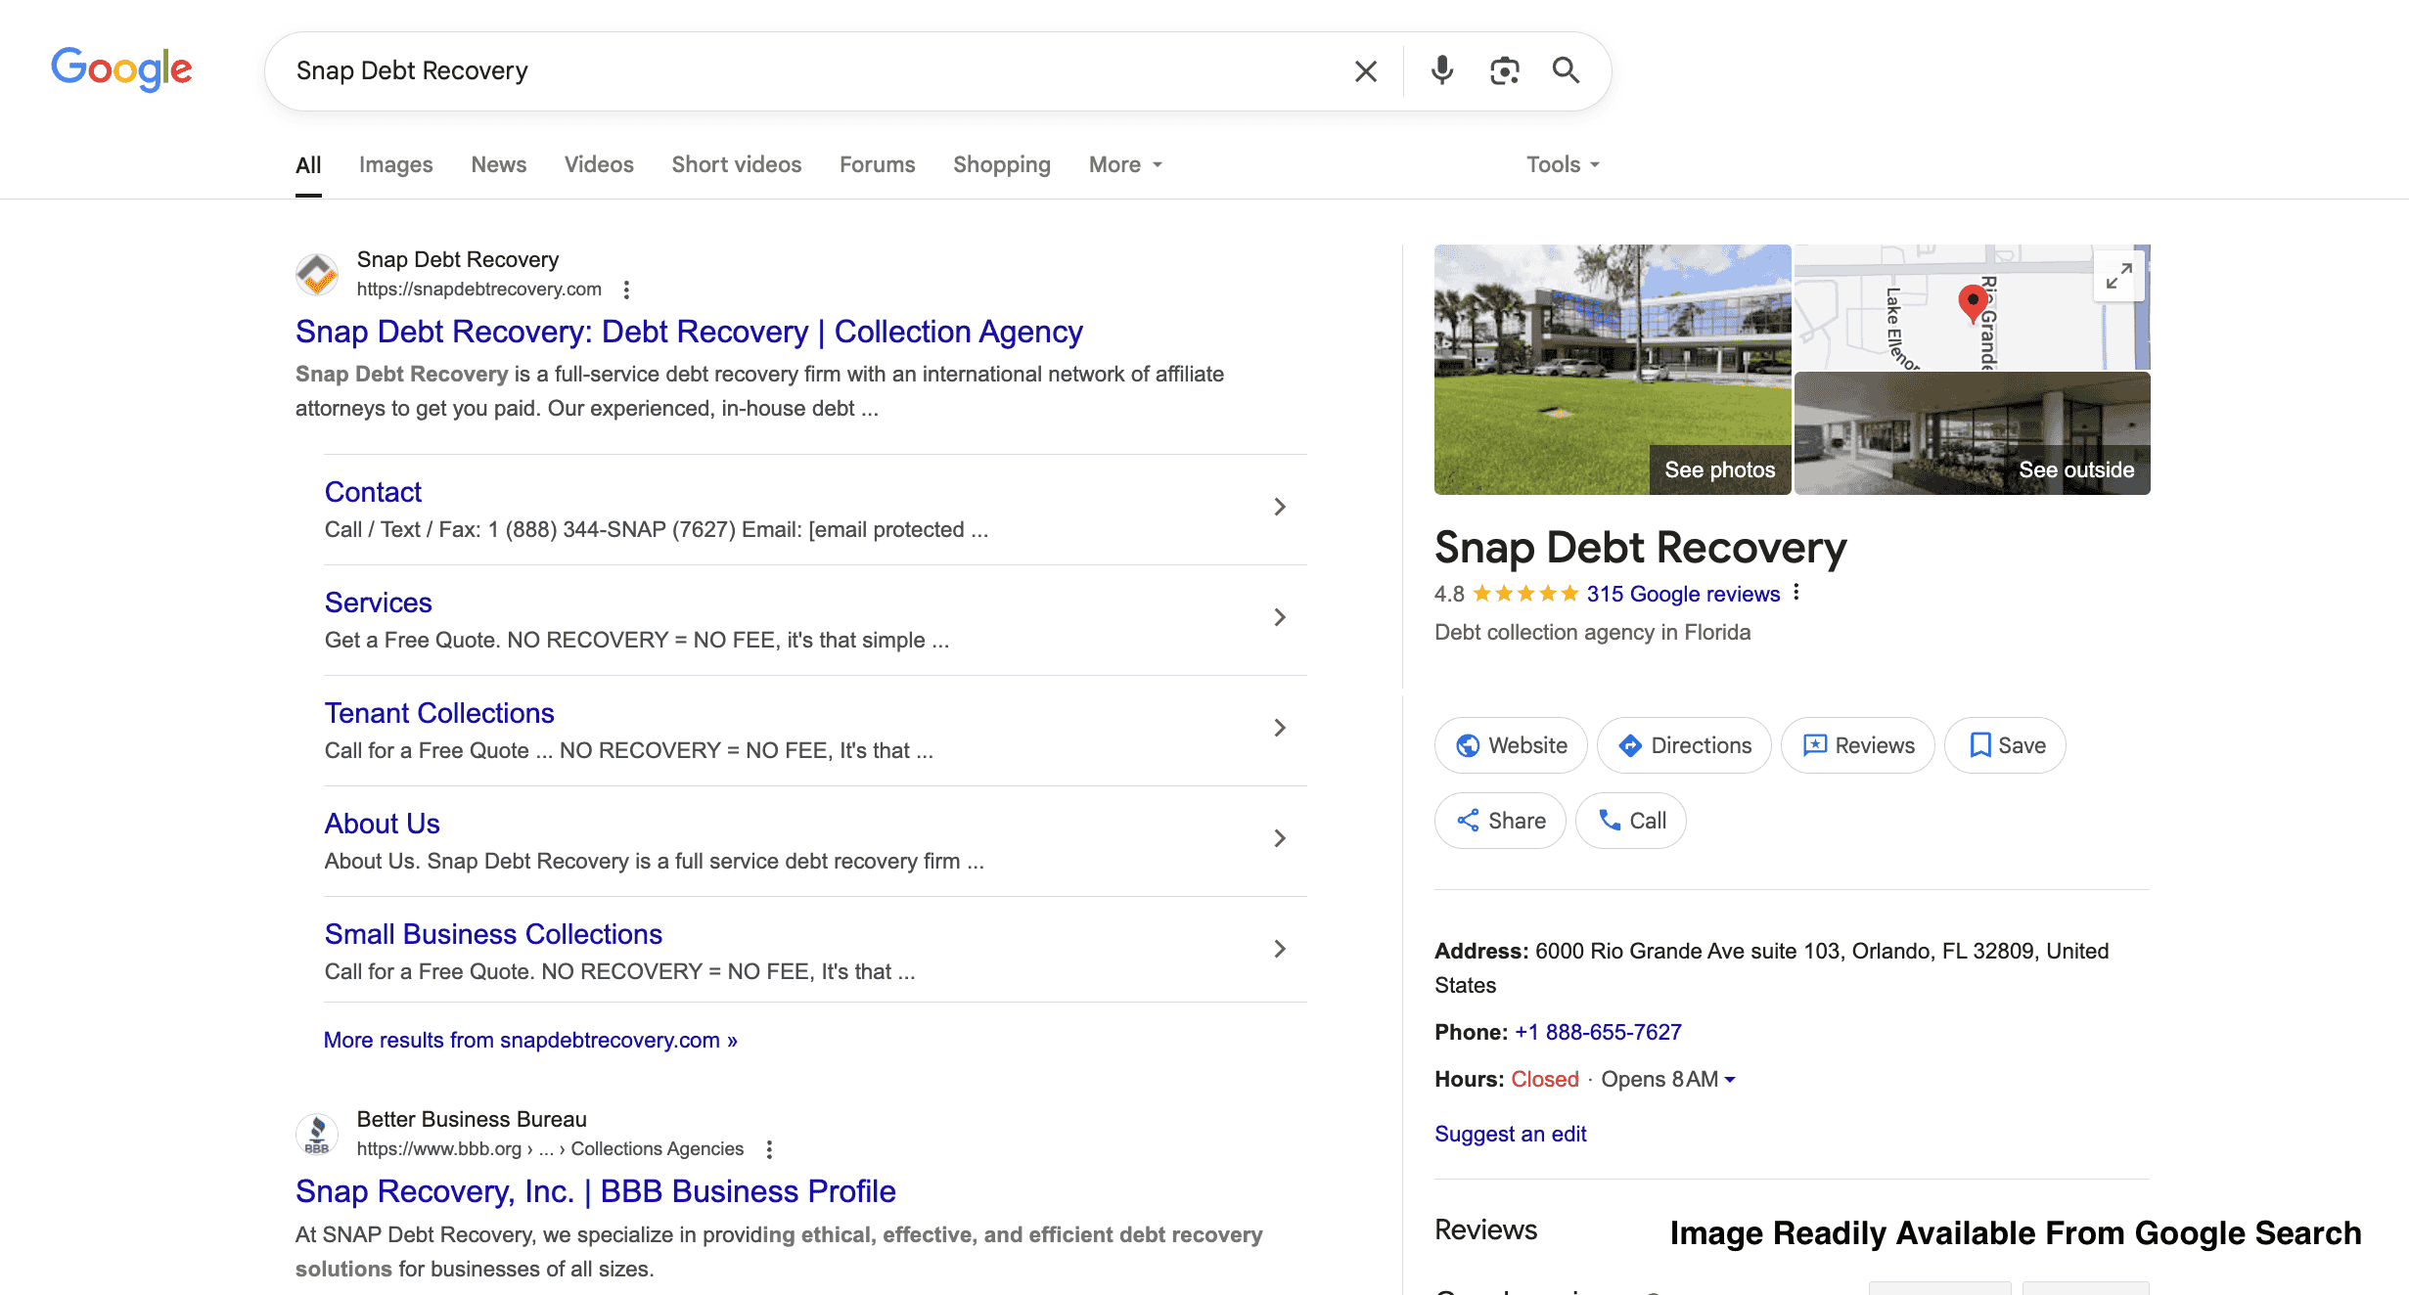Screen dimensions: 2409x1295
Task: Call phone number +1 888-655-7627
Action: click(x=1598, y=1032)
